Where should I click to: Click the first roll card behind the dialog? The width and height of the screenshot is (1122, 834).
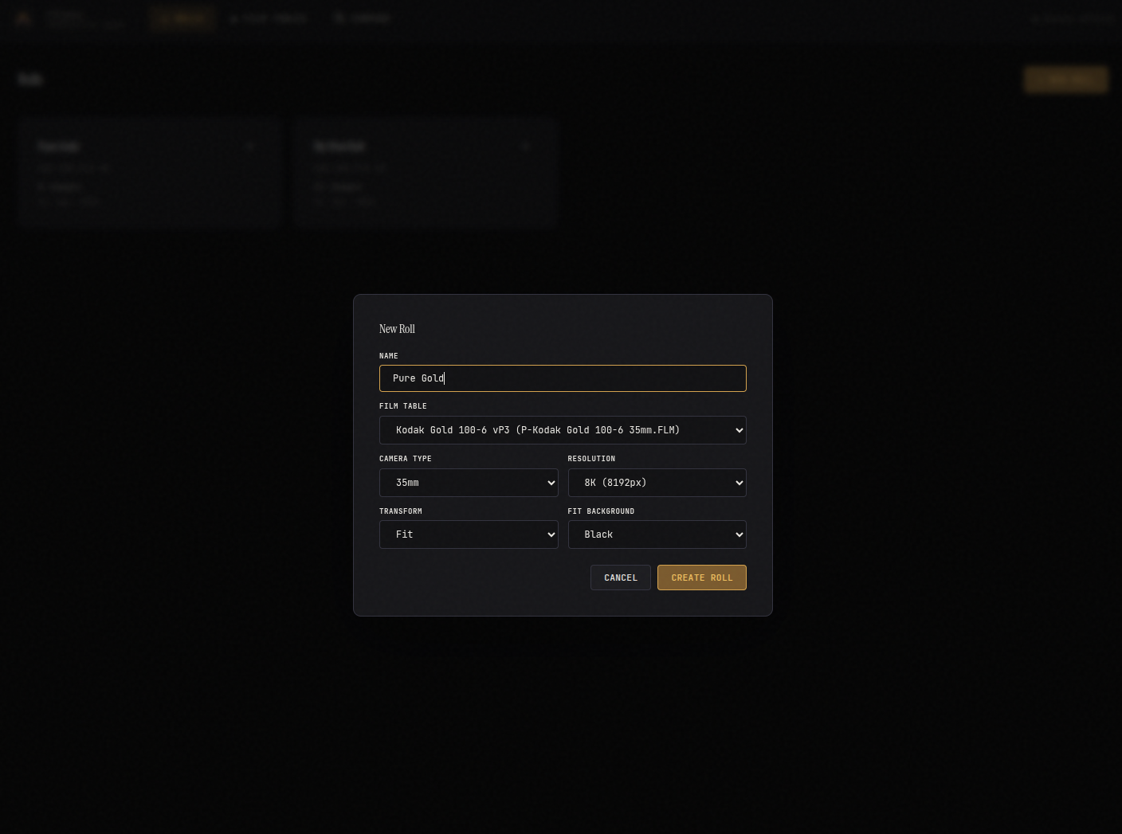pyautogui.click(x=151, y=174)
